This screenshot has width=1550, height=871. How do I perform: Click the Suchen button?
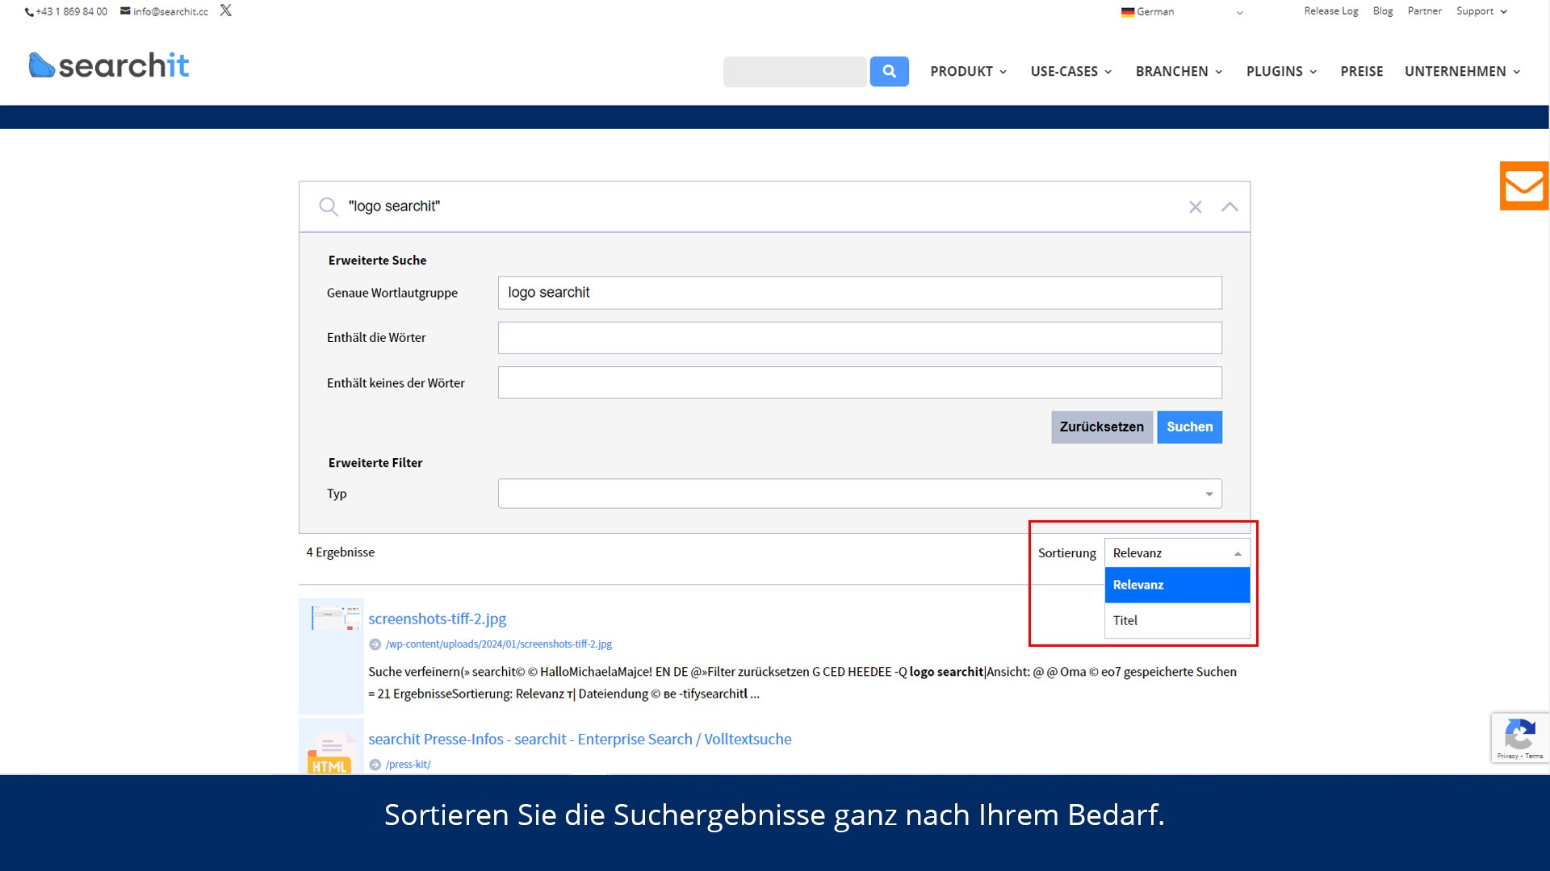pyautogui.click(x=1189, y=427)
